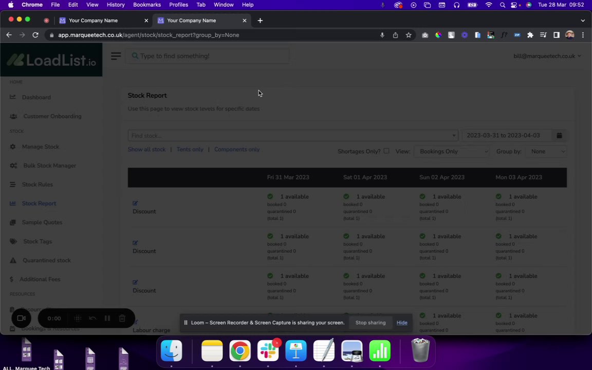This screenshot has width=592, height=370.
Task: Open Chrome extensions puzzle icon
Action: [530, 35]
